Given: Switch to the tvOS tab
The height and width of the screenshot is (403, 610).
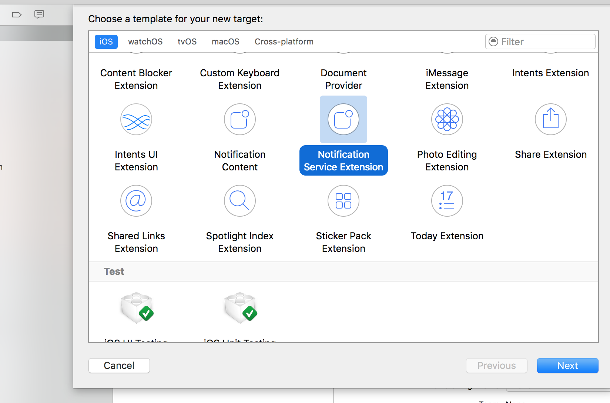Looking at the screenshot, I should [187, 42].
